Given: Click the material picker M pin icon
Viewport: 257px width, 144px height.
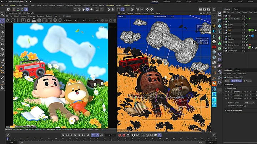Looking at the screenshot, I should 60,20.
